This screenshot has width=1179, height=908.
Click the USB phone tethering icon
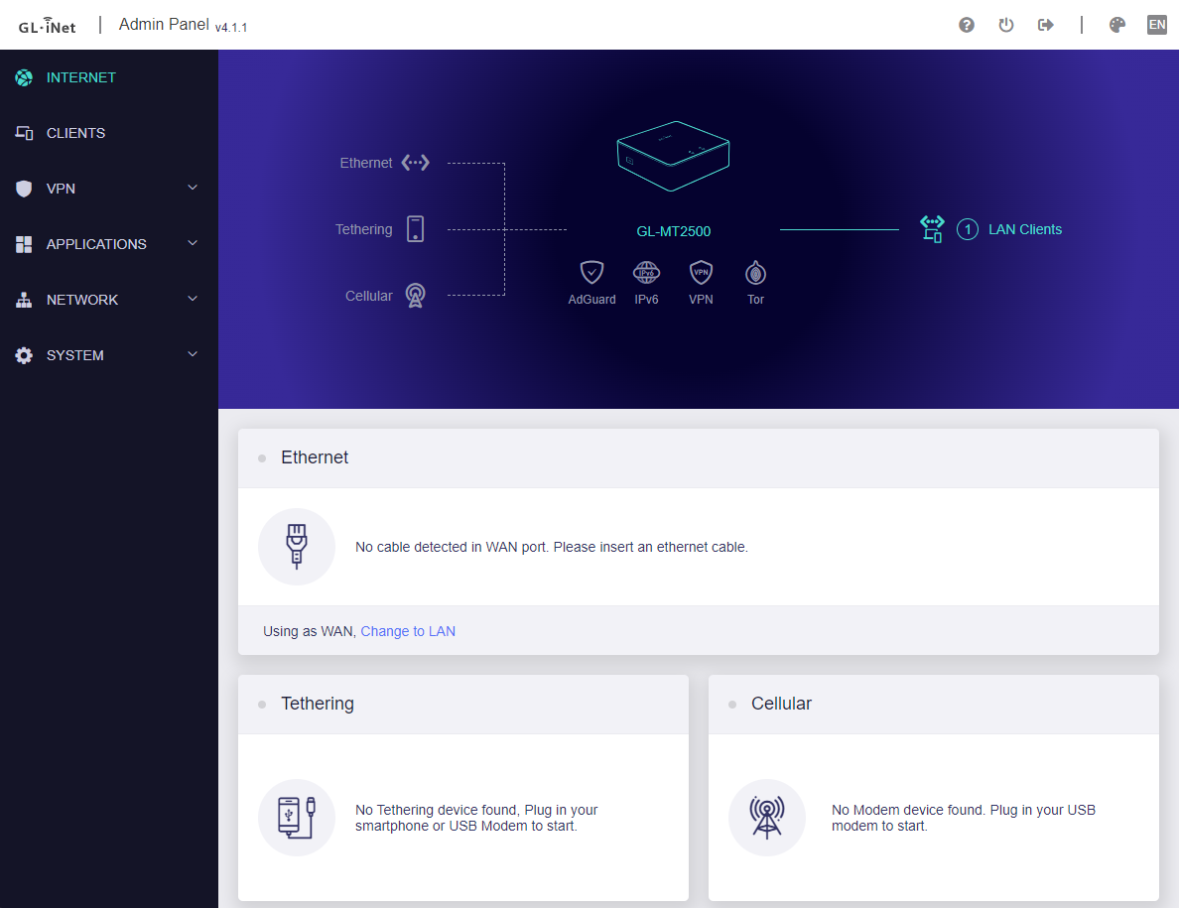click(297, 817)
